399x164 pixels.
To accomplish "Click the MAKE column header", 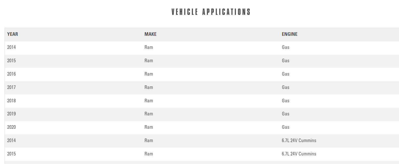I will (x=150, y=34).
